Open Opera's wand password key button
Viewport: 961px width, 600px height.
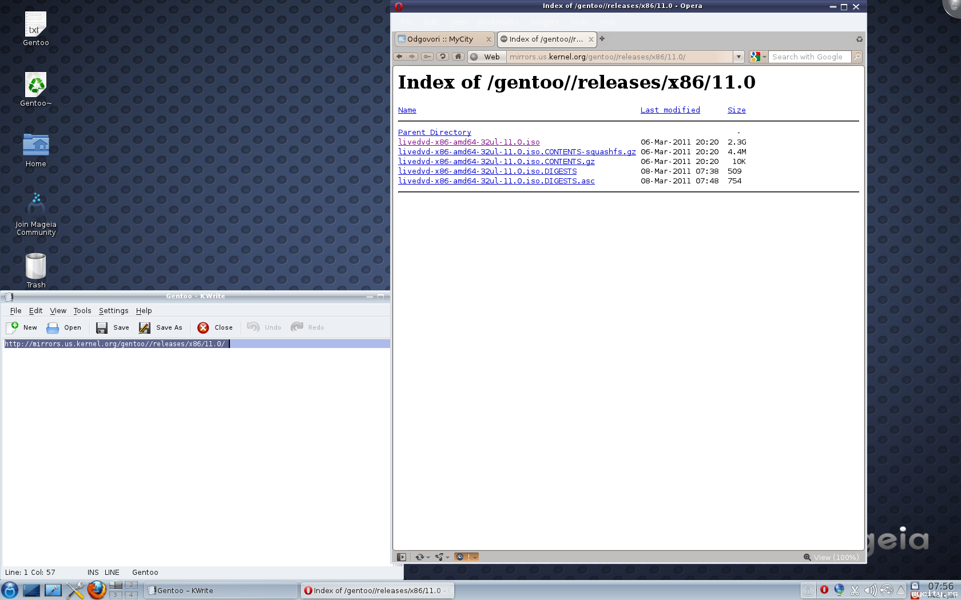[427, 57]
